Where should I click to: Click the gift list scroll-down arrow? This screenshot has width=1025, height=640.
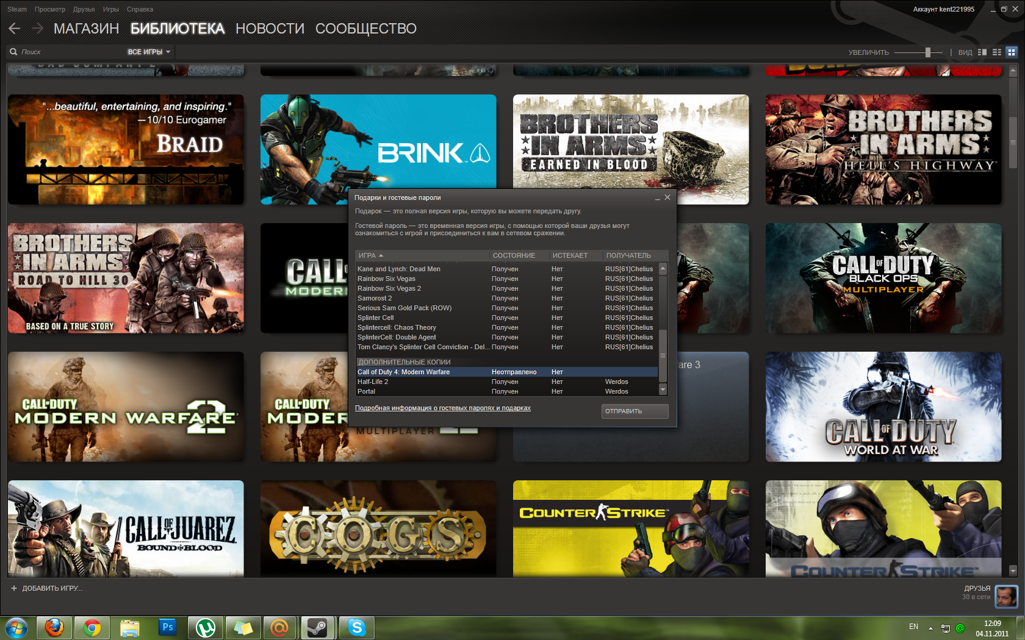pyautogui.click(x=663, y=389)
